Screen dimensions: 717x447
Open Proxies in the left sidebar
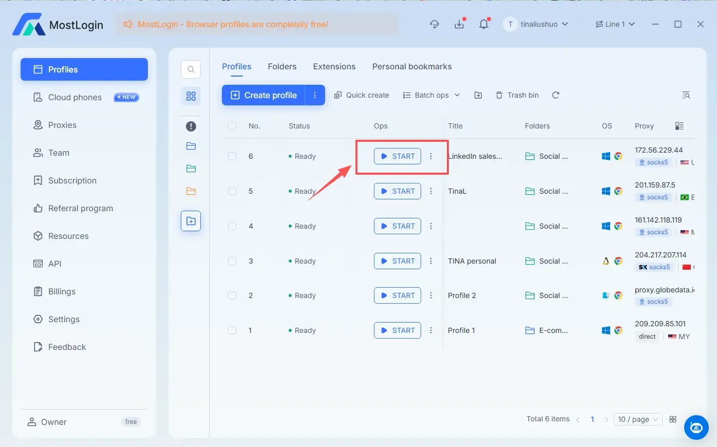click(x=62, y=125)
